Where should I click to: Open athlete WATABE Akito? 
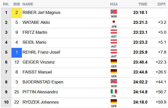(x=36, y=23)
